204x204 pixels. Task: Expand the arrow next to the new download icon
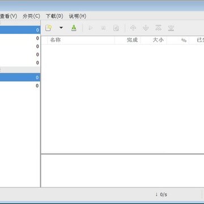tap(61, 28)
